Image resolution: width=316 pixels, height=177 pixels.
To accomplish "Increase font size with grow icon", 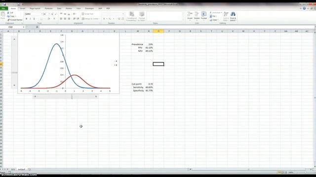I will point(52,14).
